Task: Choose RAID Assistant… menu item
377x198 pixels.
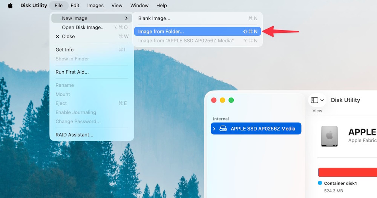Action: (92, 135)
